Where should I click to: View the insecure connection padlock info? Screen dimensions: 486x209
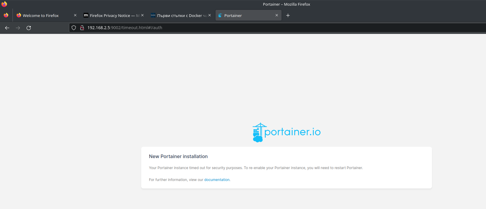click(x=82, y=28)
